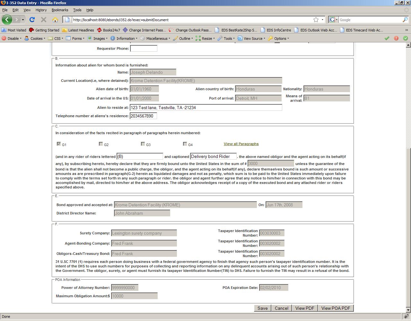This screenshot has height=321, width=411.
Task: Open the address bar history dropdown
Action: coord(323,20)
